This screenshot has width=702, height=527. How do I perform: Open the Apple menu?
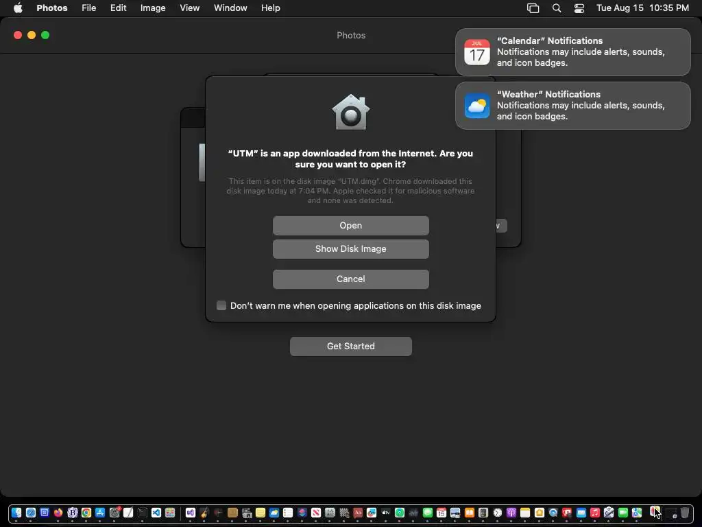tap(18, 8)
